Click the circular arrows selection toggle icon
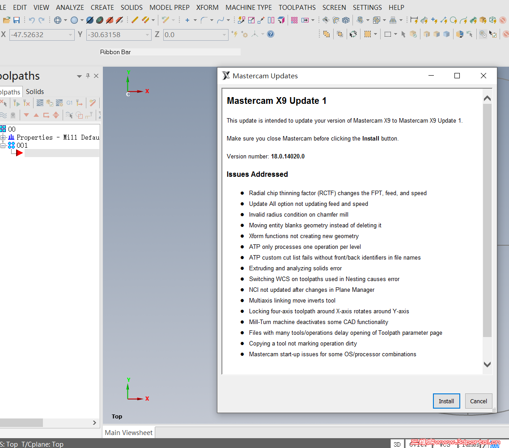509x448 pixels. pyautogui.click(x=353, y=34)
